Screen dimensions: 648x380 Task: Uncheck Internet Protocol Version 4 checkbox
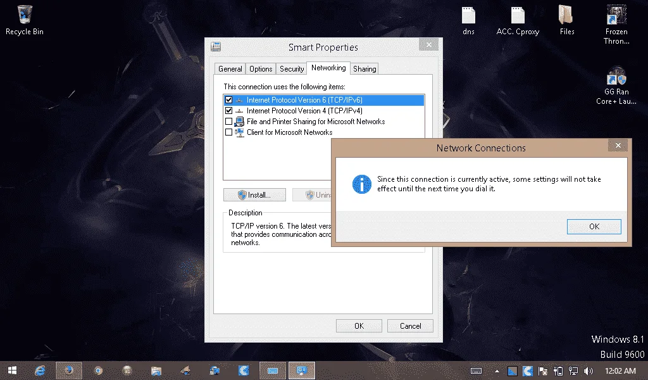228,111
